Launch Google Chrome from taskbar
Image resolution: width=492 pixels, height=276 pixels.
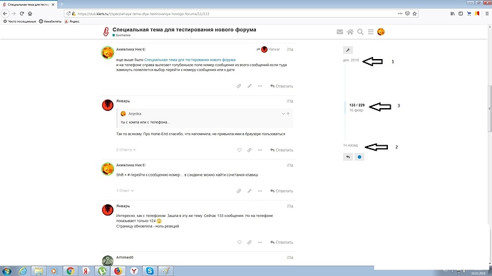[71, 271]
